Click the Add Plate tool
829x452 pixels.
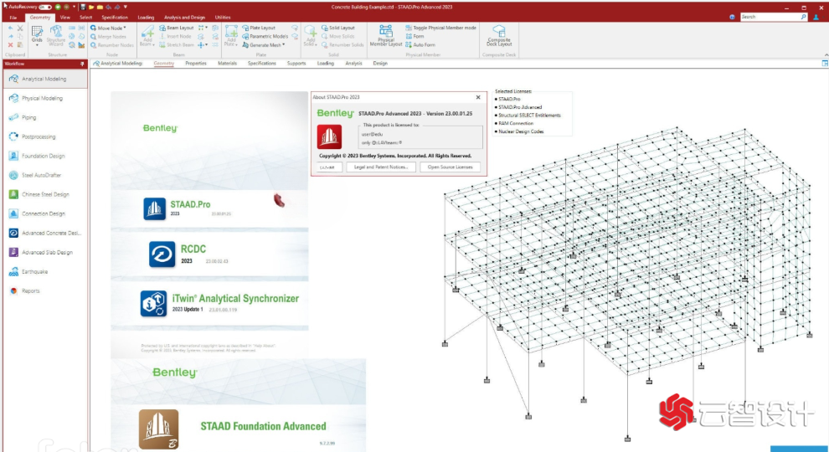point(231,33)
